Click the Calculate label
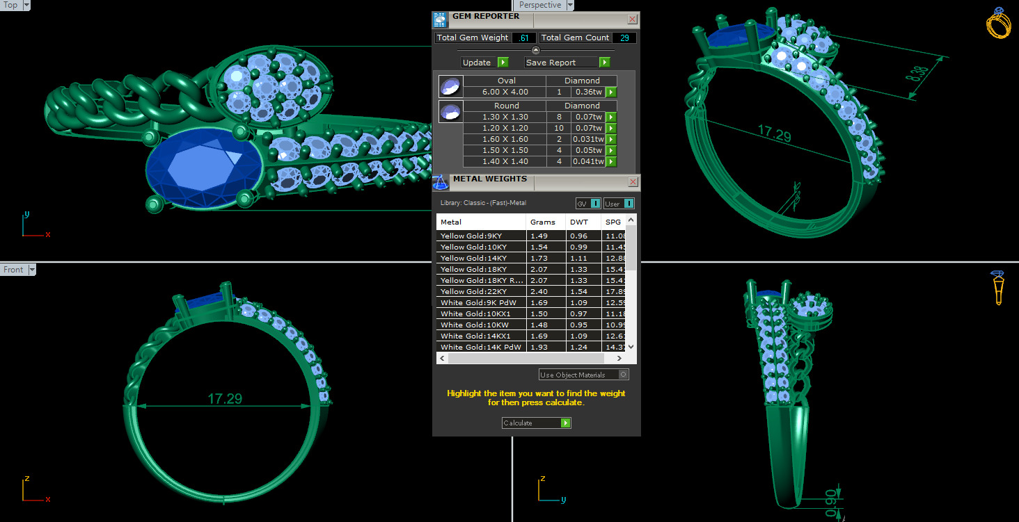Image resolution: width=1019 pixels, height=522 pixels. tap(518, 423)
